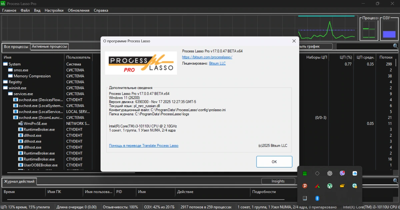Open the Файл menu
The width and height of the screenshot is (400, 210).
tap(25, 10)
